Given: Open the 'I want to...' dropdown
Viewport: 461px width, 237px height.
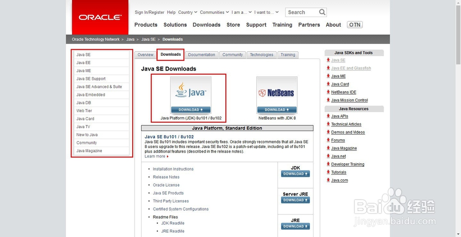Looking at the screenshot, I should (x=266, y=12).
